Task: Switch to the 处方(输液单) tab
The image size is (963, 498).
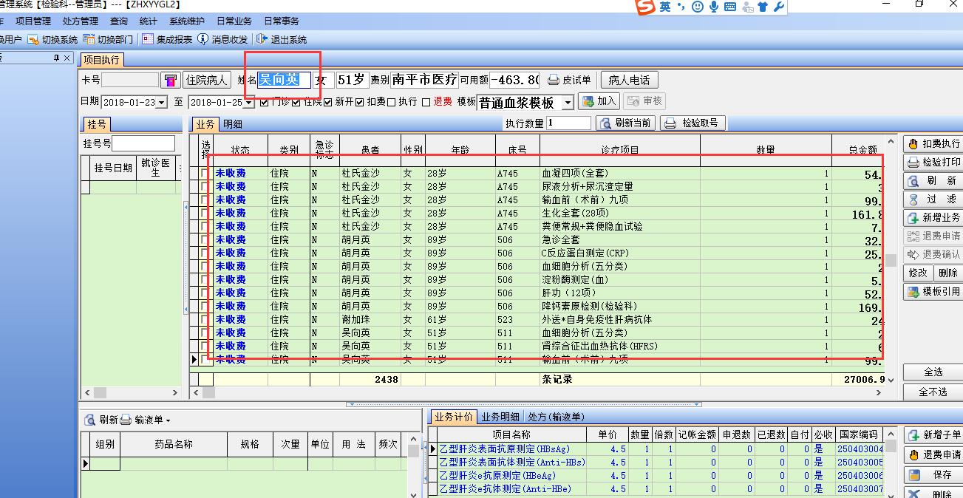Action: [x=555, y=417]
